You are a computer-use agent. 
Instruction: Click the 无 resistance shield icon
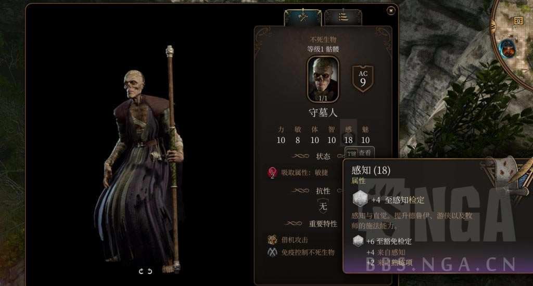pos(323,206)
